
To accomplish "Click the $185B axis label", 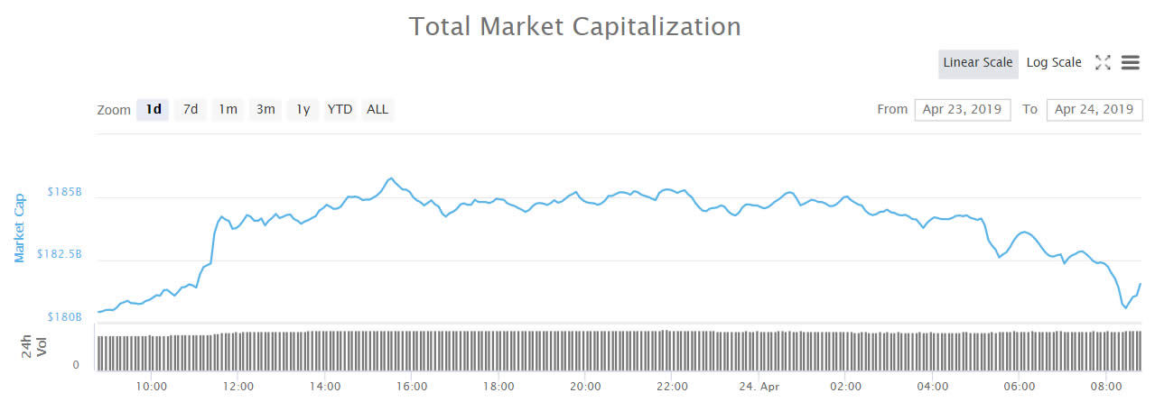I will [65, 192].
